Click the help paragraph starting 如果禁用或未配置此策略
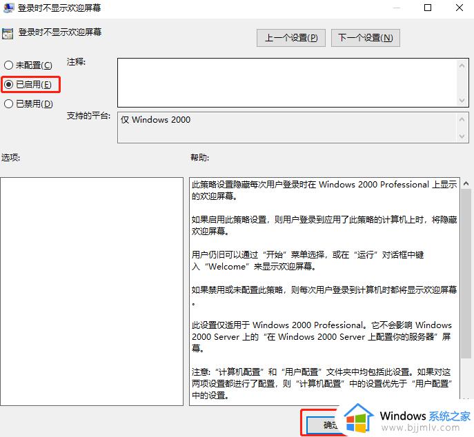This screenshot has width=474, height=437. tap(324, 296)
